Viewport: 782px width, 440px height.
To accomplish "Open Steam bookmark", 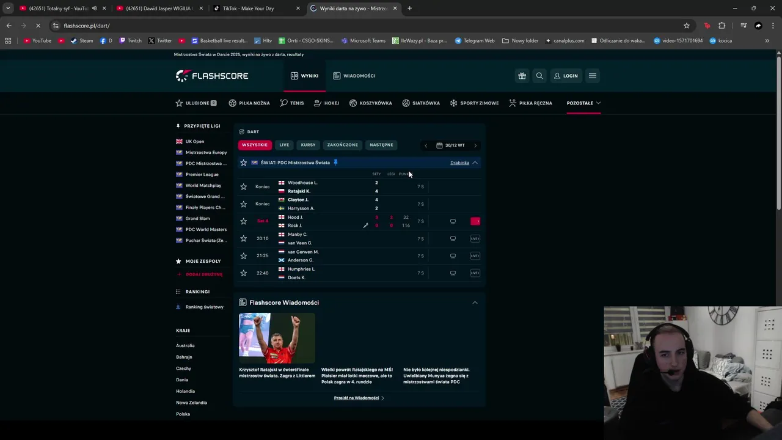I will tap(82, 41).
